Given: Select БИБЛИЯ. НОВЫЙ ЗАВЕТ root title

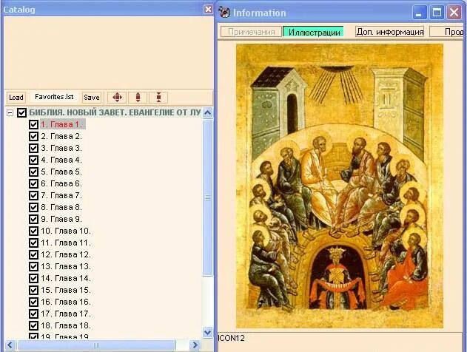Looking at the screenshot, I should tap(115, 112).
